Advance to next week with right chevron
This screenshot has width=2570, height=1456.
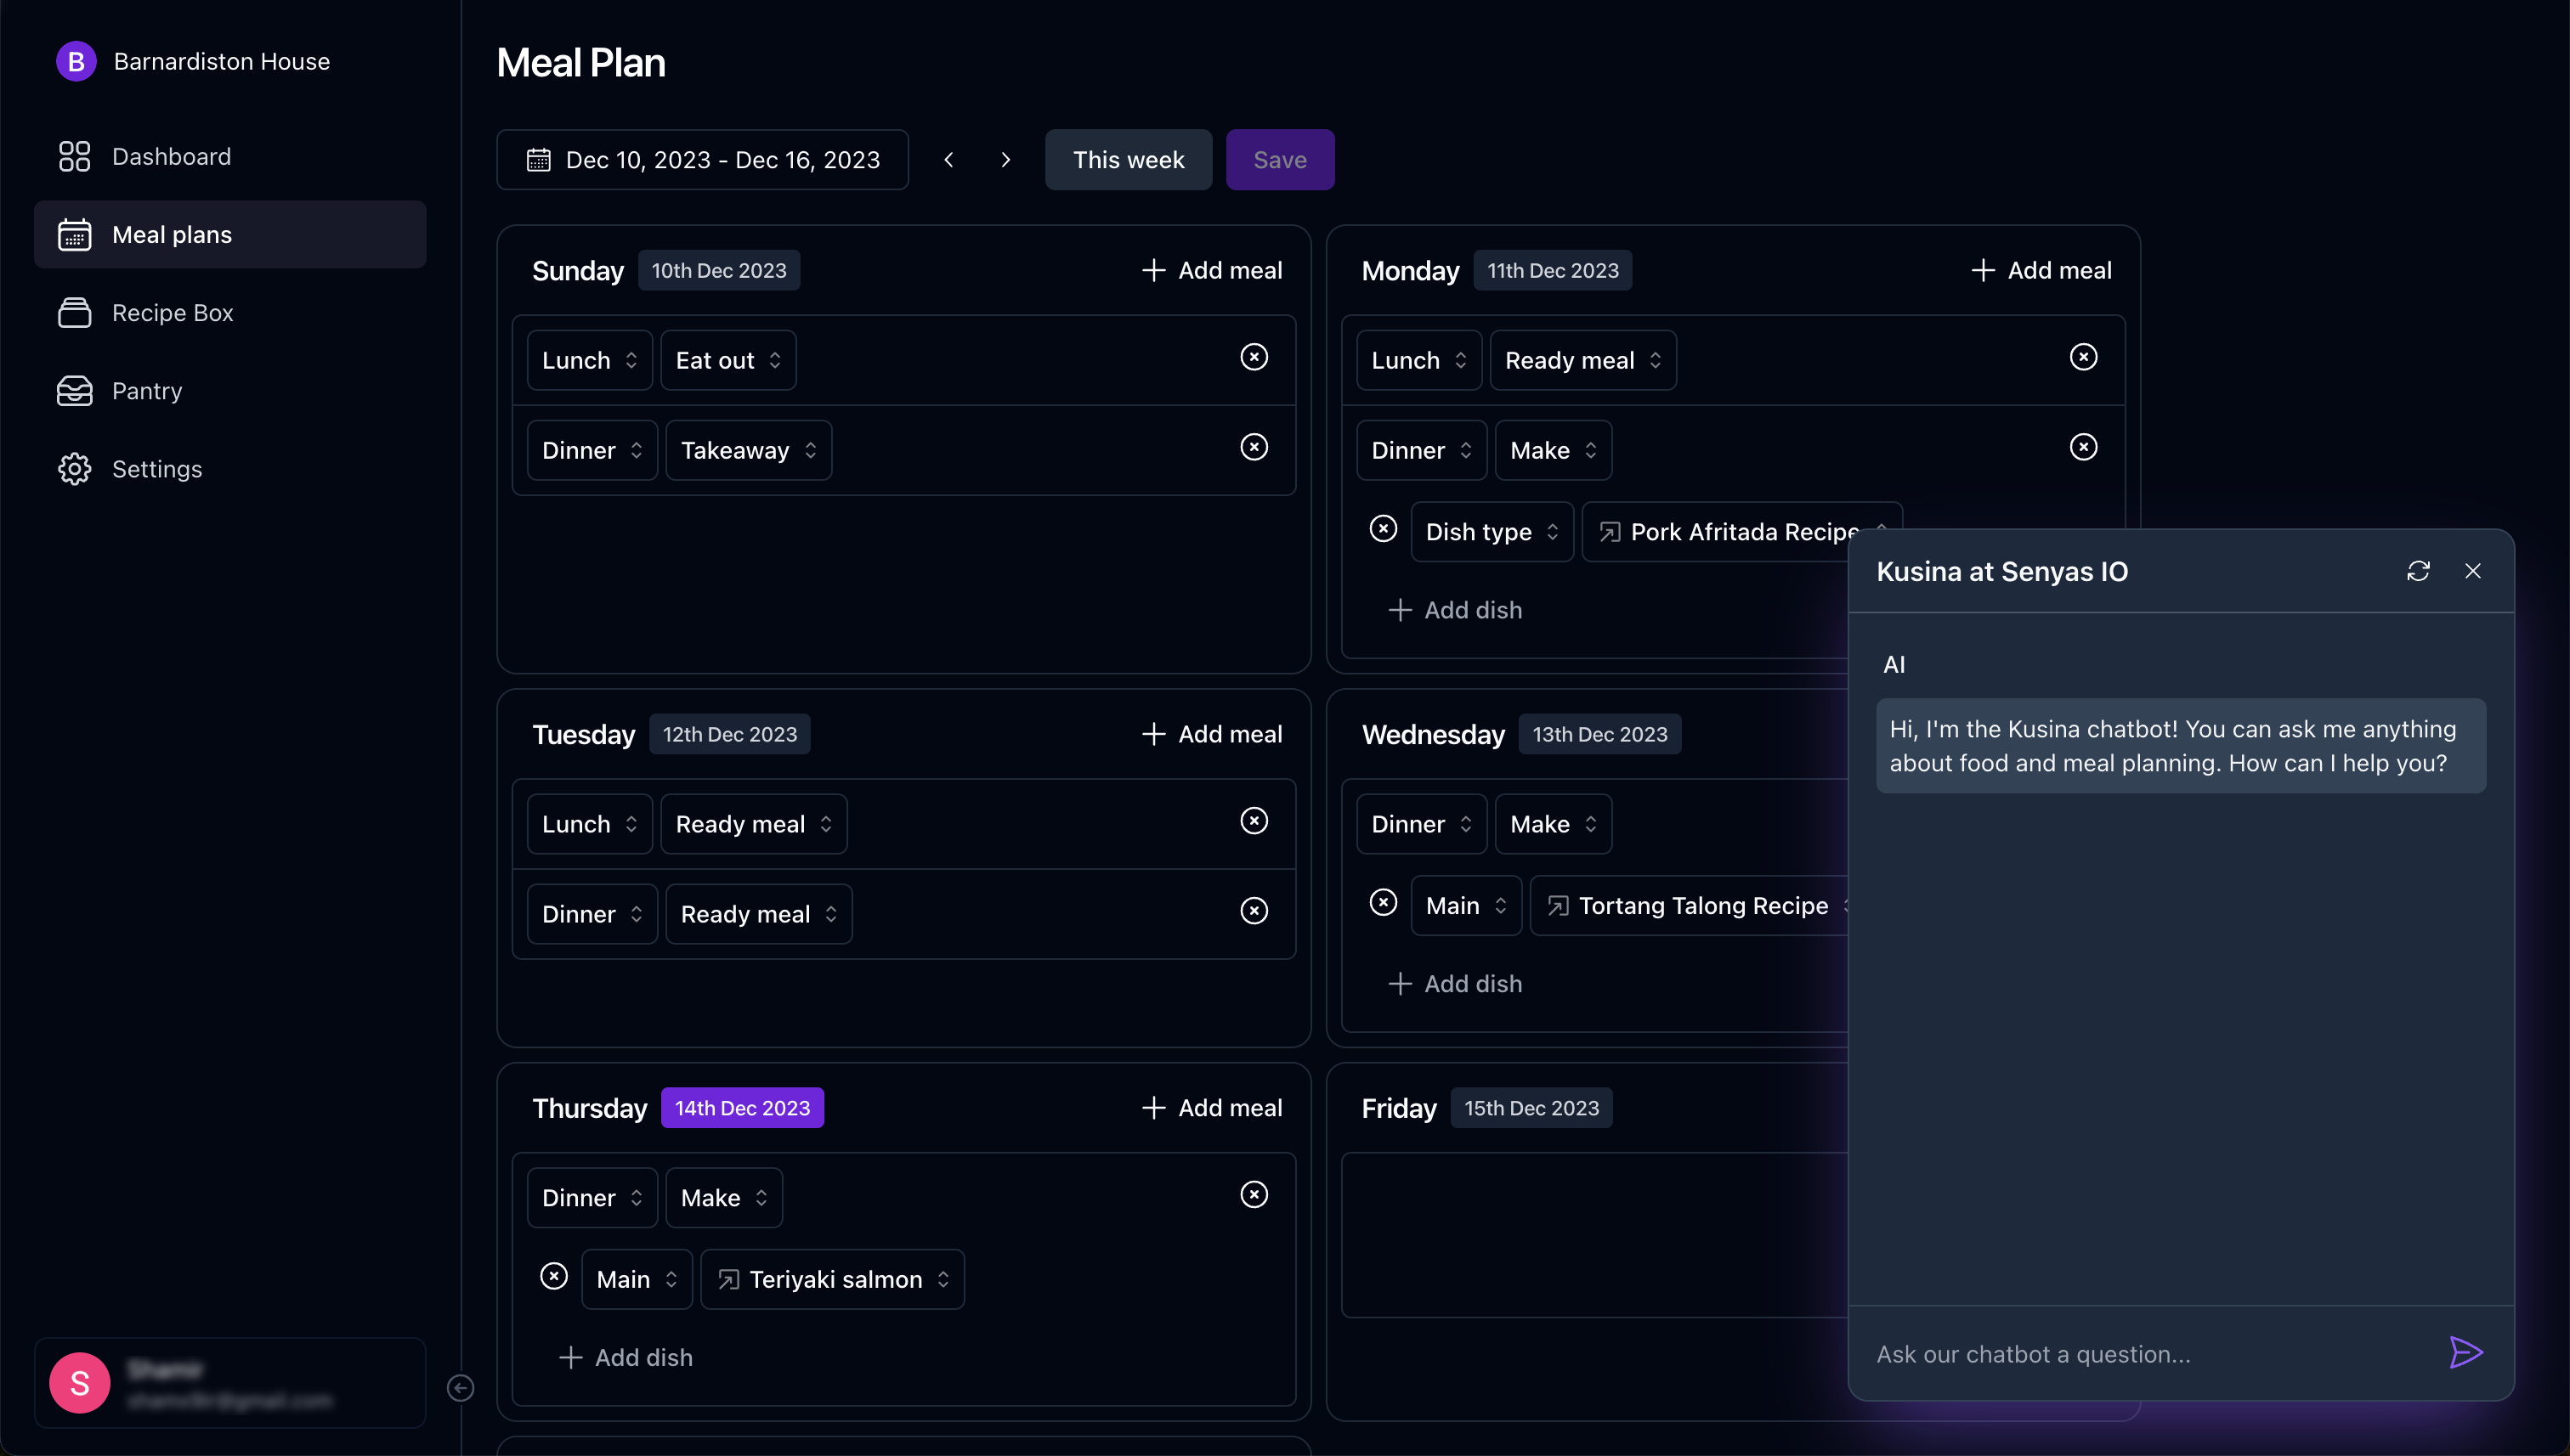(x=1005, y=160)
